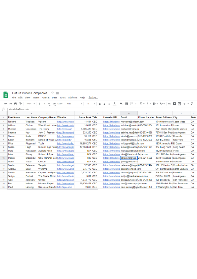This screenshot has width=197, height=279.
Task: Activate the paint format tool
Action: click(20, 104)
